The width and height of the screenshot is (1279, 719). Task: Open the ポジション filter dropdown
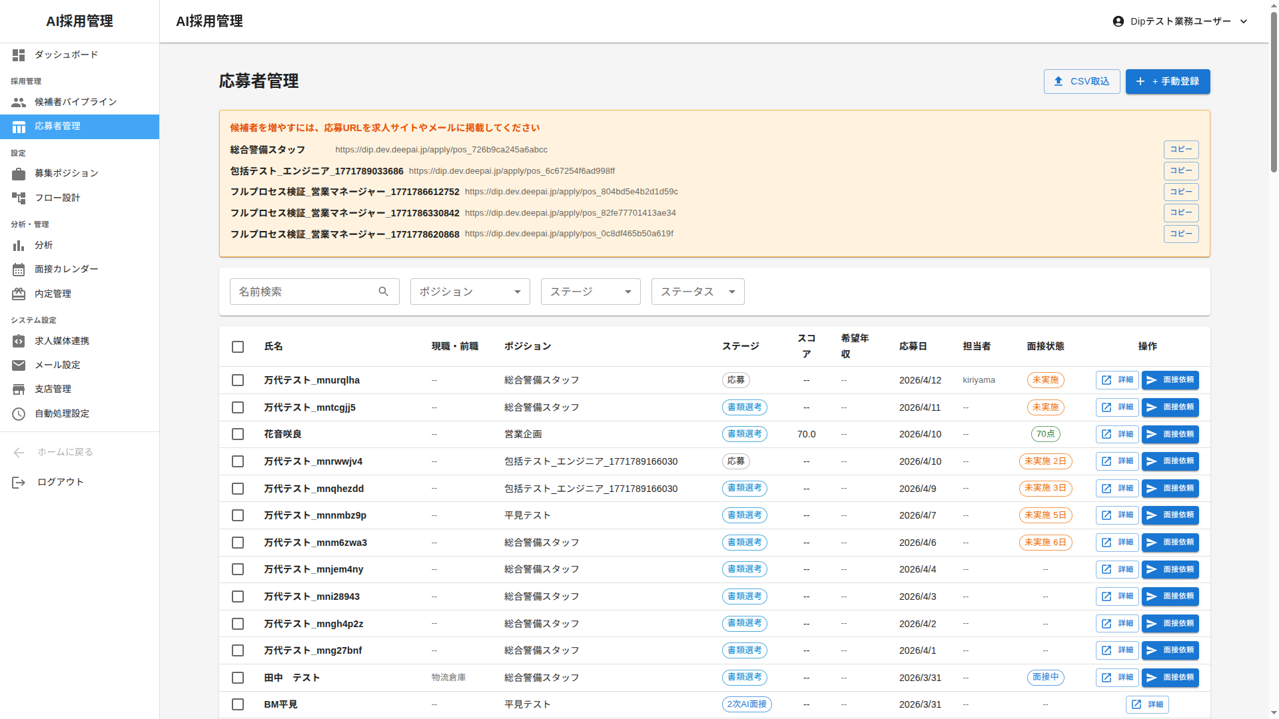click(x=470, y=292)
